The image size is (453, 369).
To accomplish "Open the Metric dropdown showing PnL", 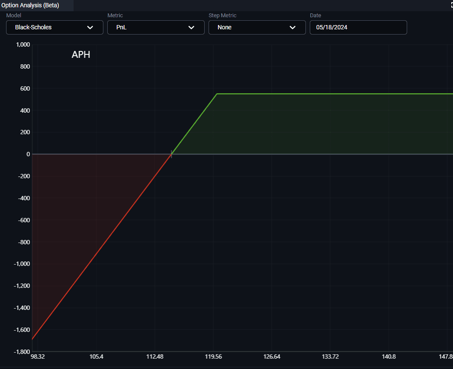I will [156, 27].
